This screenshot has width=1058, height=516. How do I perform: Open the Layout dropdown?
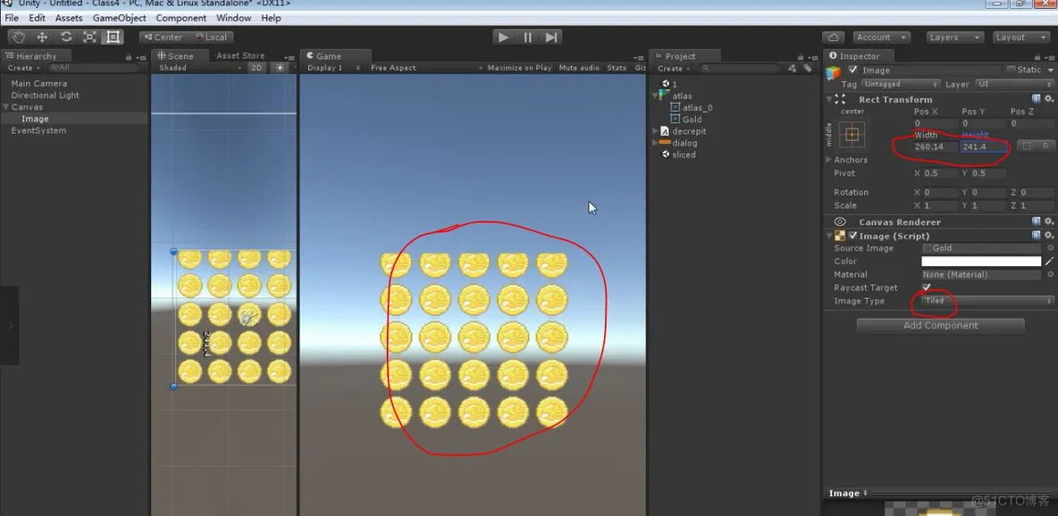[1020, 37]
